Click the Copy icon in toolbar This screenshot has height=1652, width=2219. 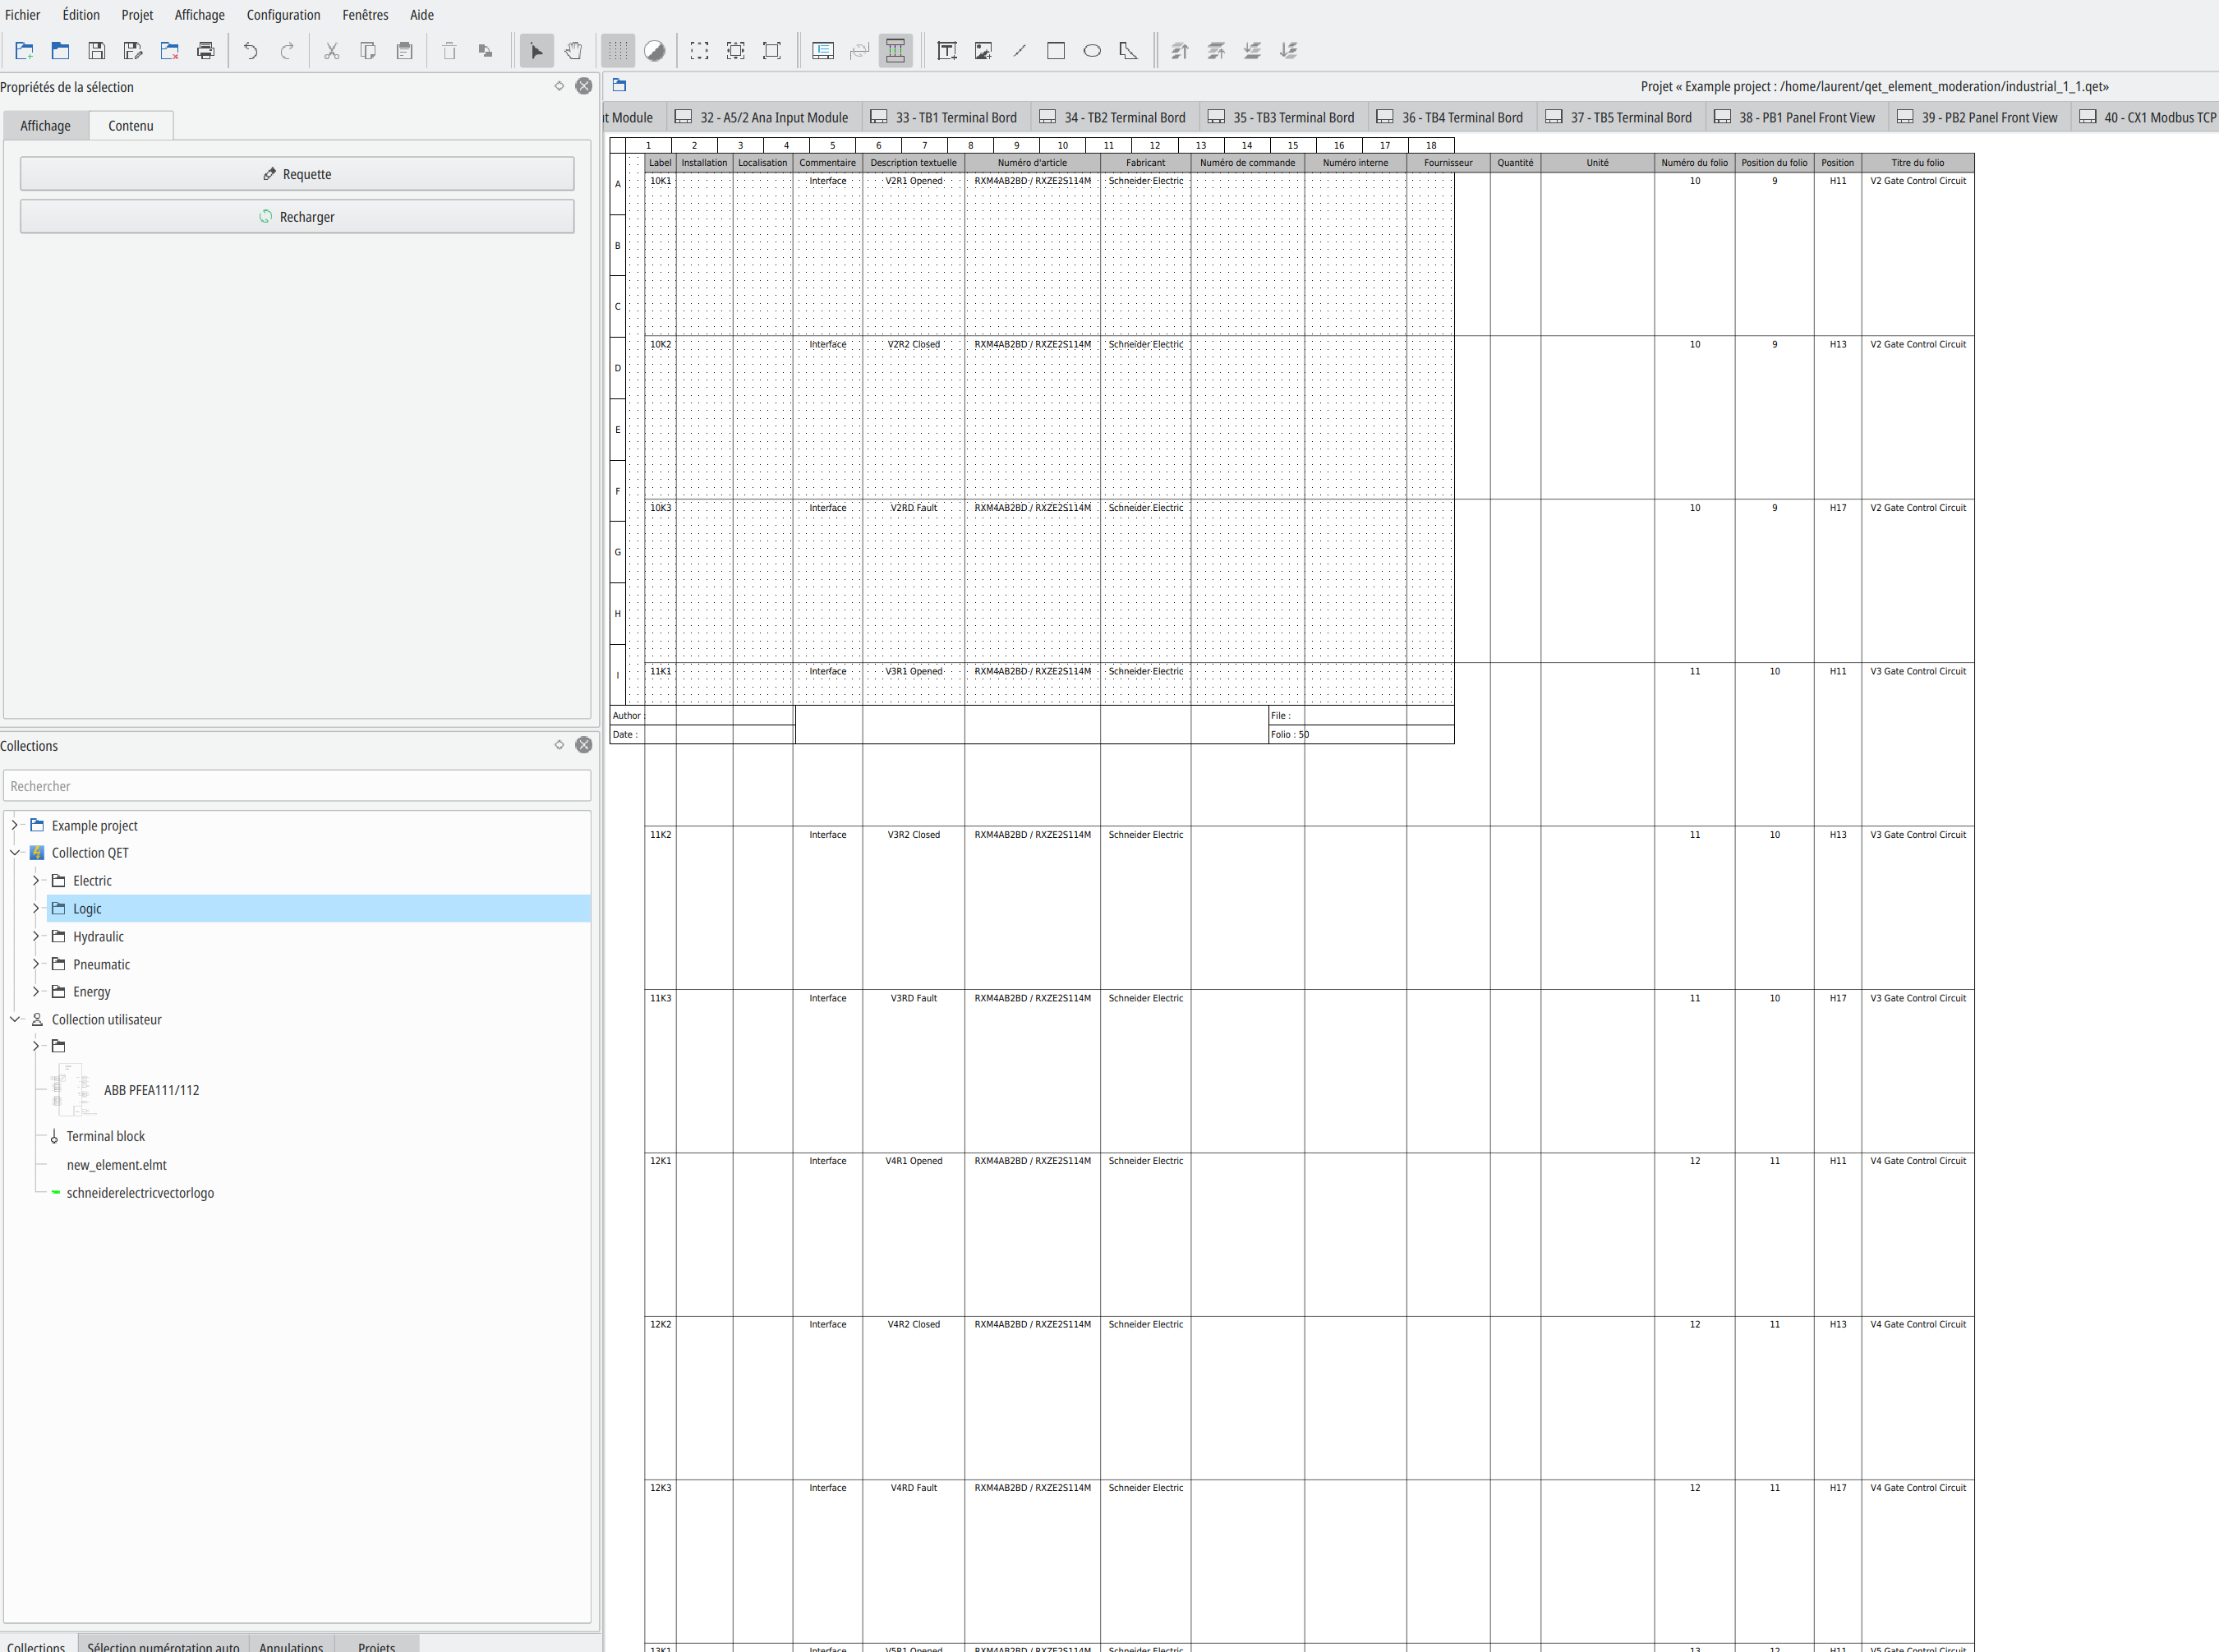pyautogui.click(x=368, y=50)
